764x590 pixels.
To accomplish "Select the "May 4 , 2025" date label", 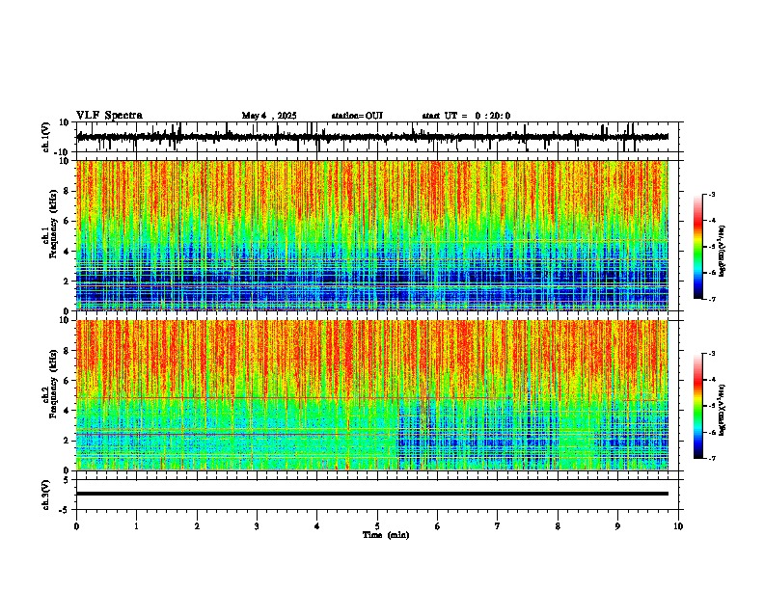I will (269, 116).
